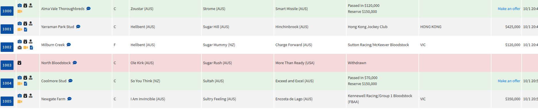Click the Yarraman Park Stud vendor name
The width and height of the screenshot is (538, 110).
[57, 27]
